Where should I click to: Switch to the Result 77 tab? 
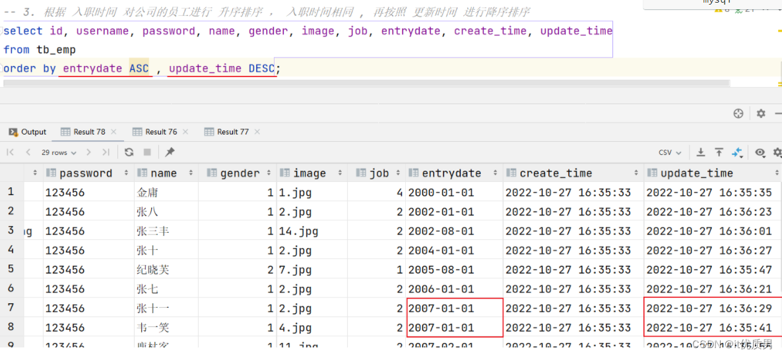(x=232, y=132)
